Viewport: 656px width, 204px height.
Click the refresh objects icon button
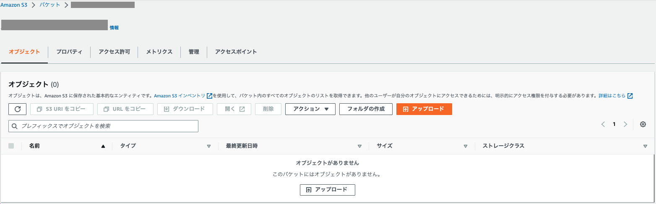[x=18, y=109]
